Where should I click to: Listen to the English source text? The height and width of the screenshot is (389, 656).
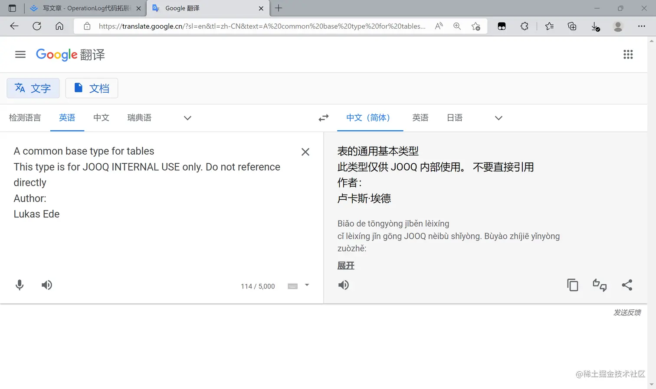(47, 285)
